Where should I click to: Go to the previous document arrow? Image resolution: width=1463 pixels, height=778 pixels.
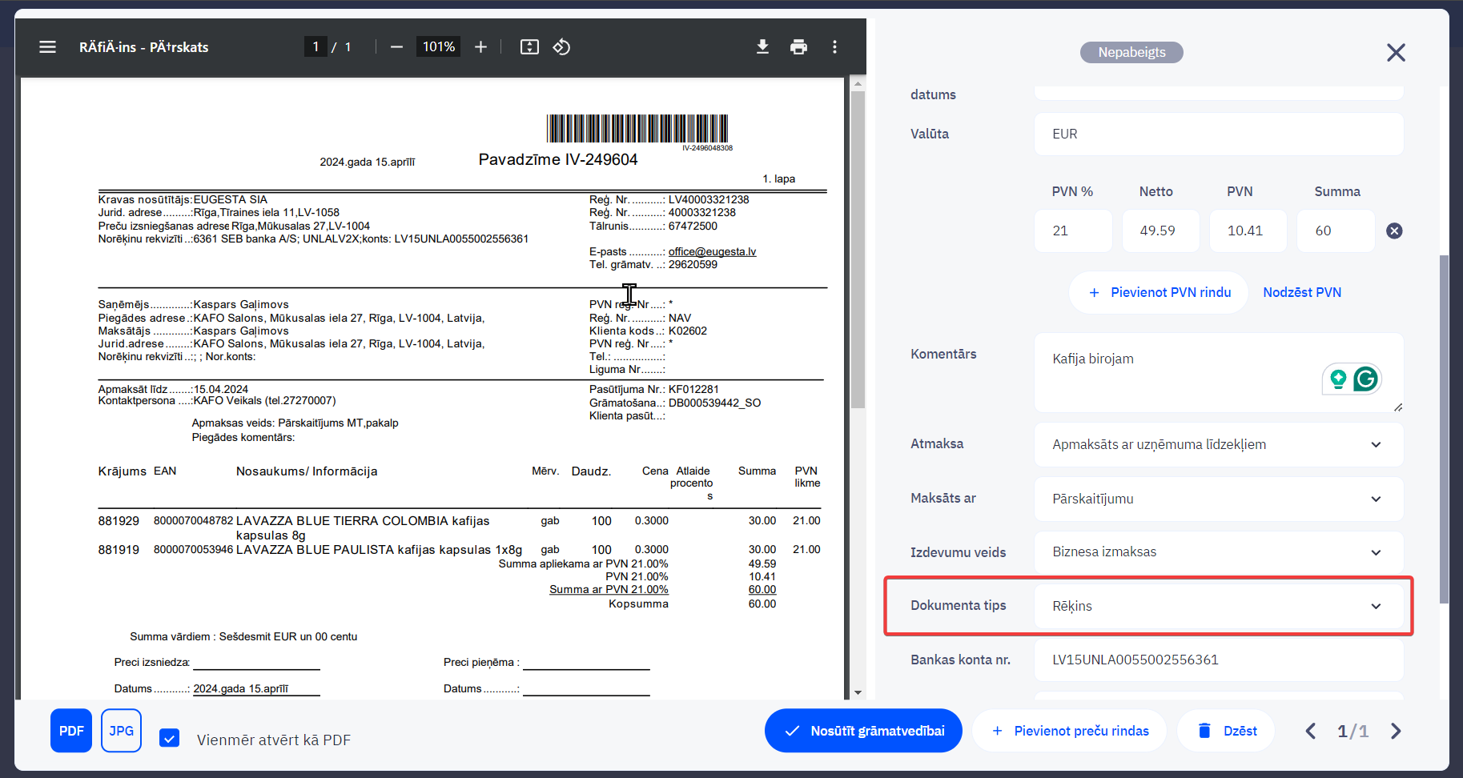[1310, 731]
